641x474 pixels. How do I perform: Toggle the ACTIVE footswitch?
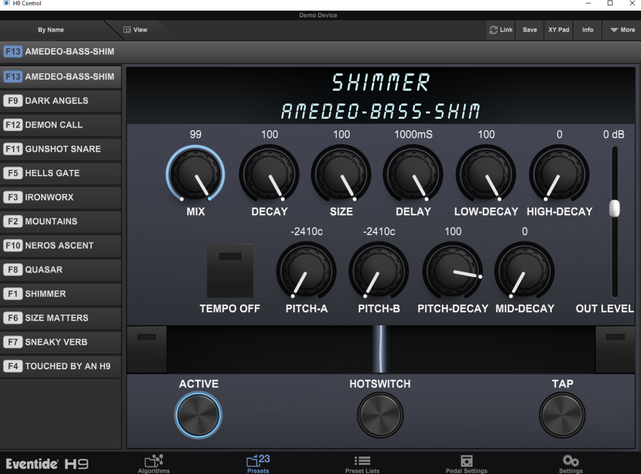(x=198, y=415)
